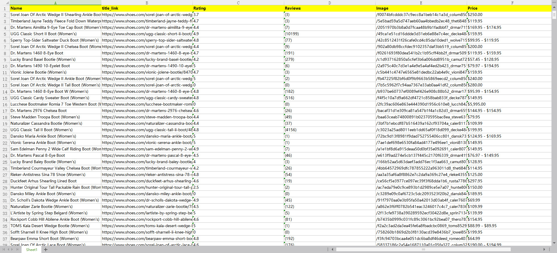Click the sperry-top-sider-saltwater URL cell

click(147, 40)
